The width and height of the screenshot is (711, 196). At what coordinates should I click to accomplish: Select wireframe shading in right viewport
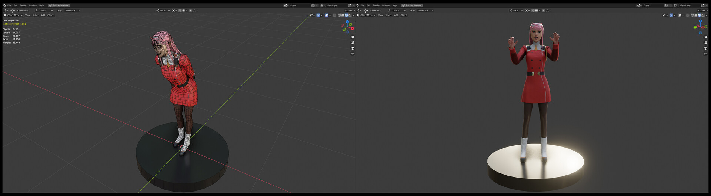point(692,15)
